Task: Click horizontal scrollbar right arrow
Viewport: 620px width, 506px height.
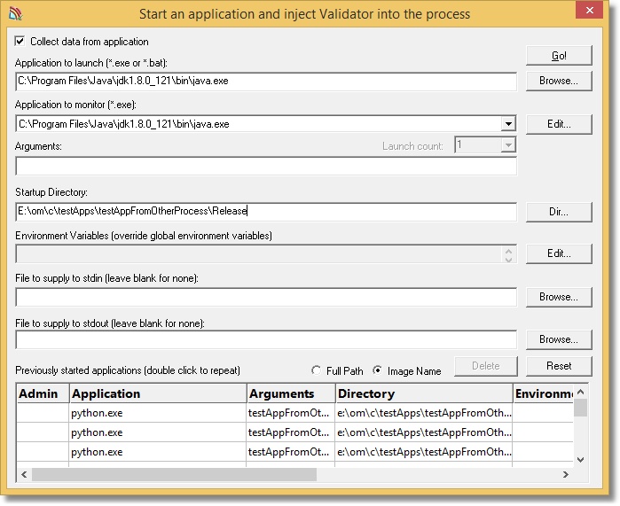Action: click(565, 474)
